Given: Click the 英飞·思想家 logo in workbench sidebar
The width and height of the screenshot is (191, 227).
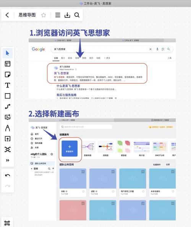Looking at the screenshot, I should point(39,128).
